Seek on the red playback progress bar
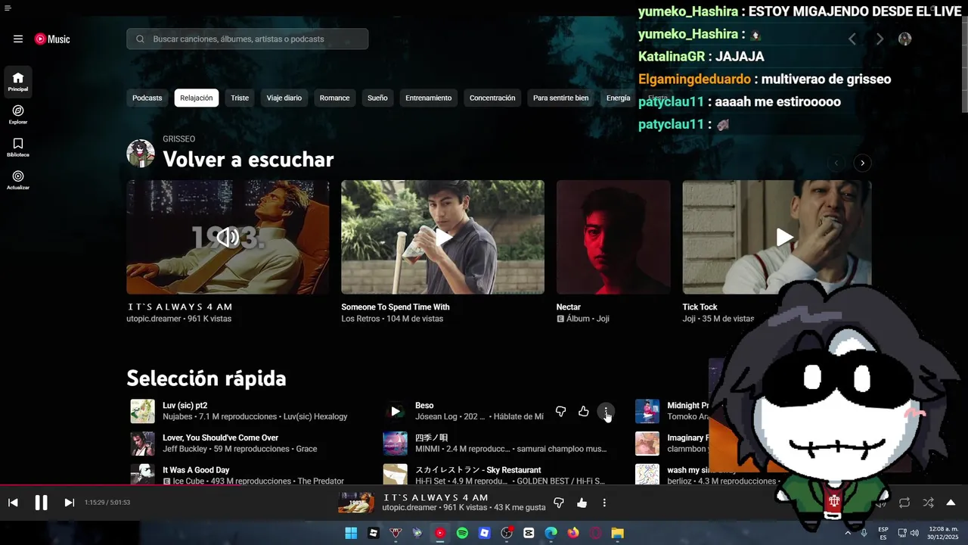 tap(484, 485)
